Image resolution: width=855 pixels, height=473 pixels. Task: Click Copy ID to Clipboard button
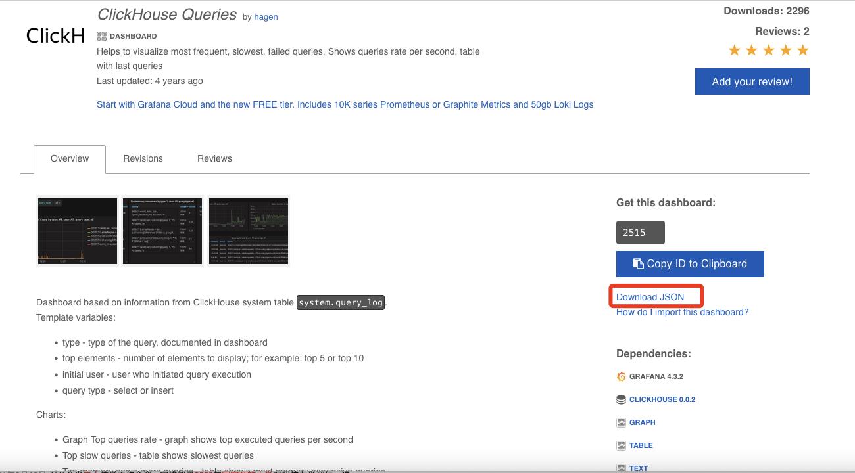[x=690, y=264]
